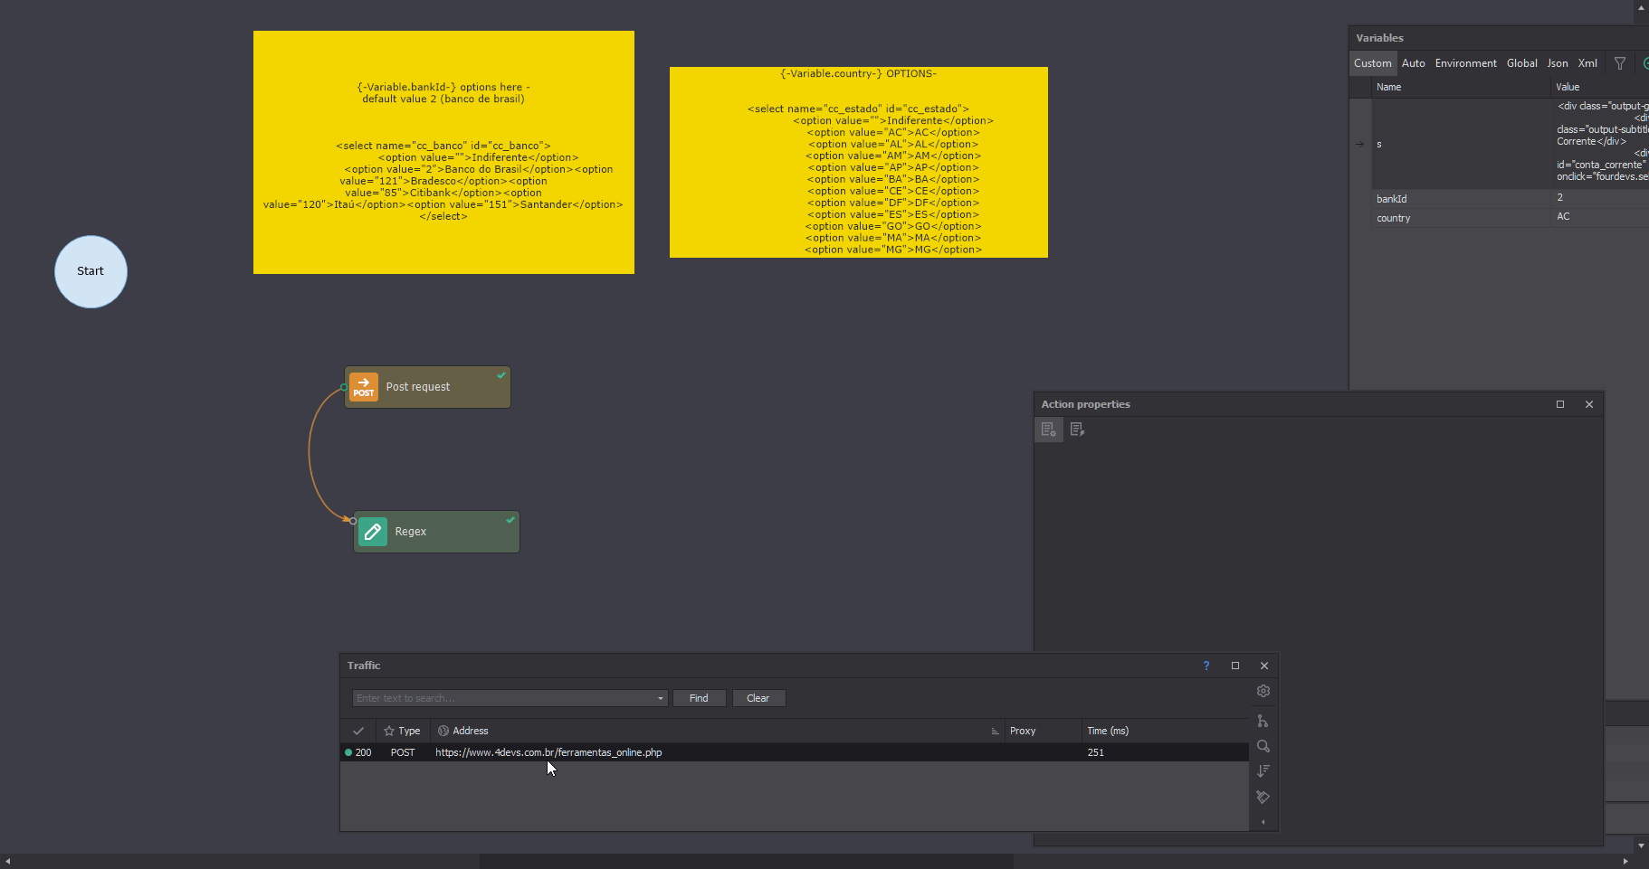1649x869 pixels.
Task: Maximize the Traffic panel
Action: pos(1235,666)
